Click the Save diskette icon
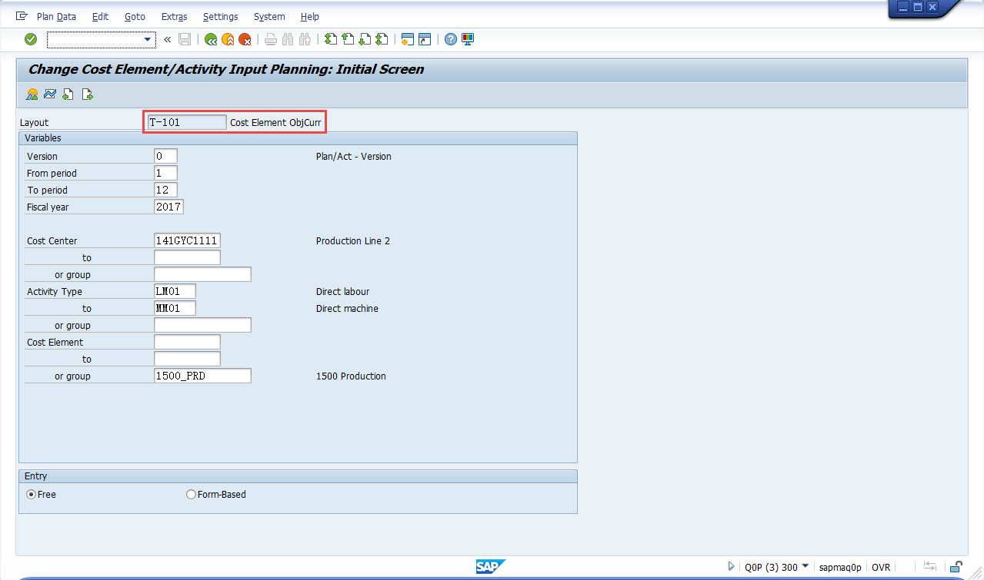984x580 pixels. (x=185, y=39)
